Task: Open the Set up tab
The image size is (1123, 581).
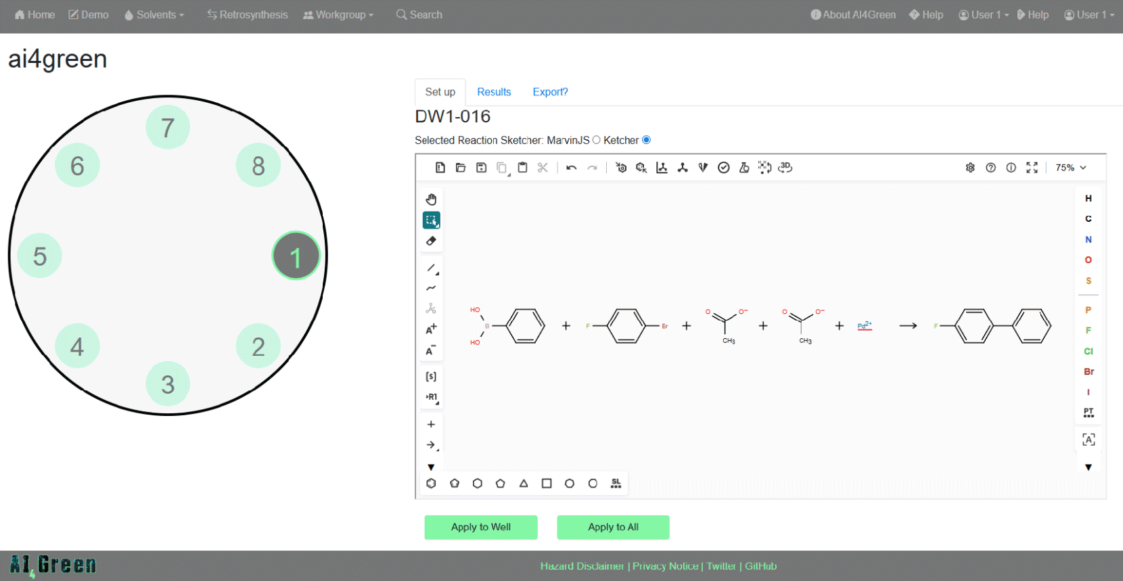Action: (440, 92)
